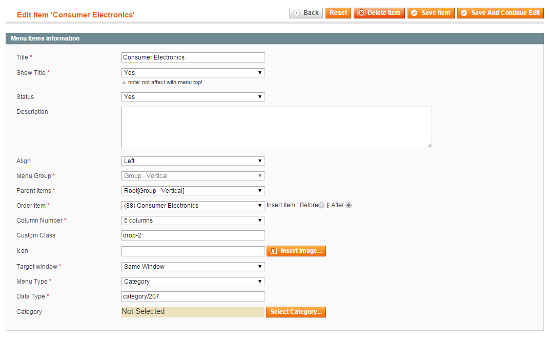Click the image icon on Insert Image button
Image resolution: width=549 pixels, height=339 pixels.
click(274, 251)
